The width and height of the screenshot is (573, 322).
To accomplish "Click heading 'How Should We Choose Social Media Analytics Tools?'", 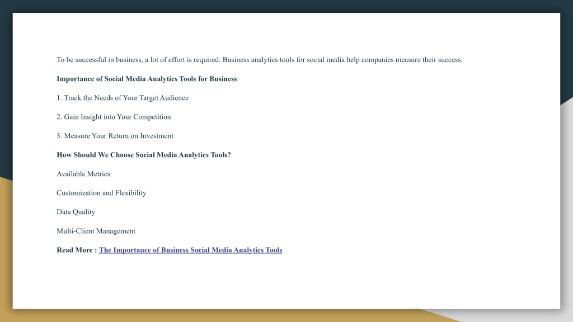I will (x=144, y=155).
